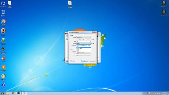Open the orange info-figure desktop shortcut

3,32
